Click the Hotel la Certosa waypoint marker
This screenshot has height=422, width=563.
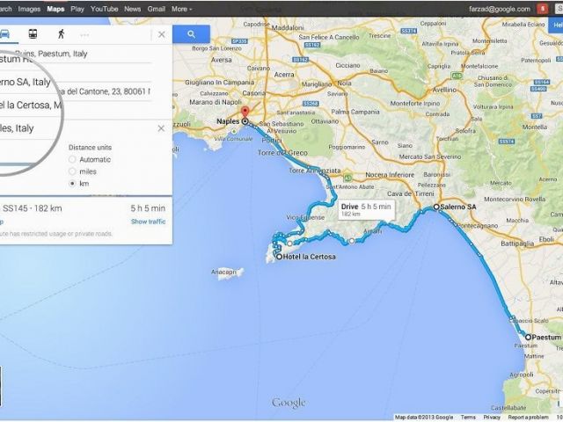pyautogui.click(x=279, y=257)
